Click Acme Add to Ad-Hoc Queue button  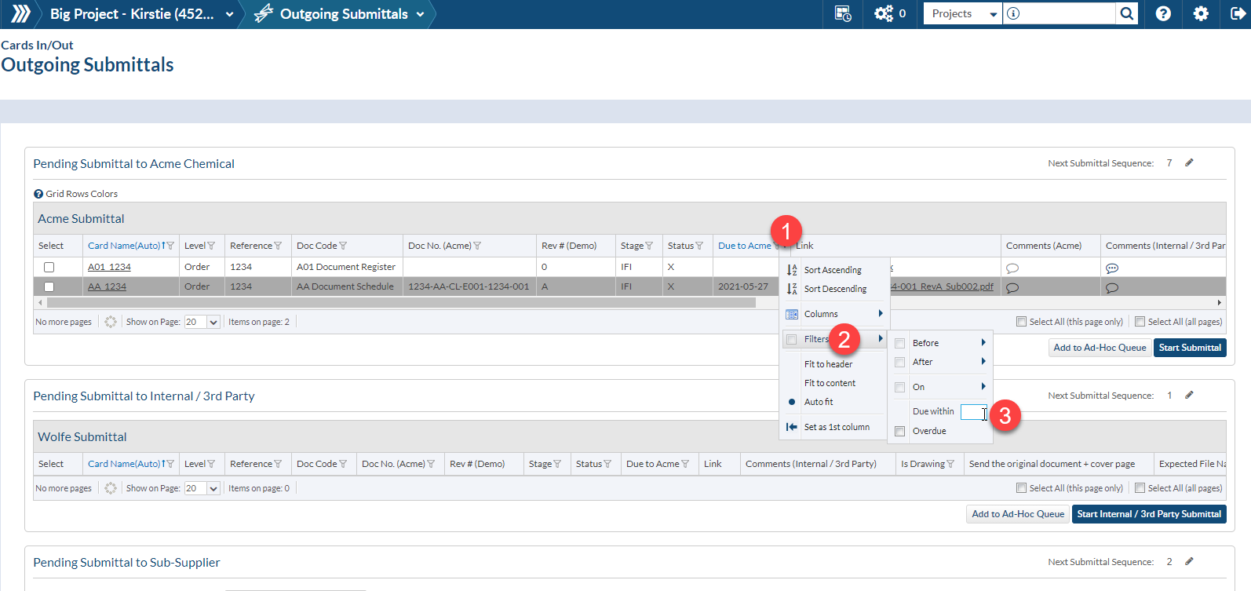[1100, 348]
